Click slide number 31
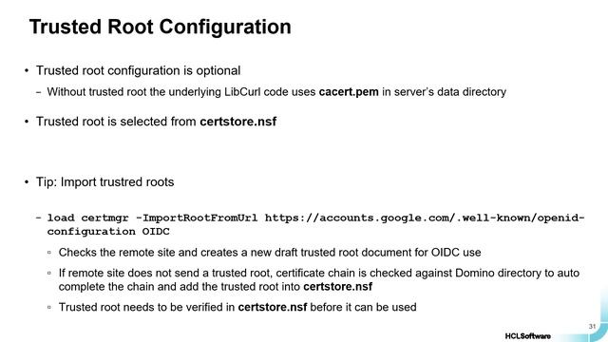The width and height of the screenshot is (608, 342). click(x=592, y=327)
